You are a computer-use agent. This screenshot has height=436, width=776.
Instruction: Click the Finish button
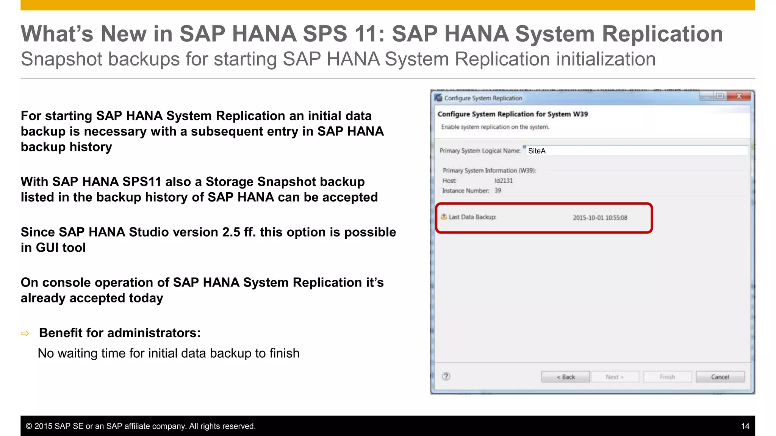pyautogui.click(x=667, y=377)
